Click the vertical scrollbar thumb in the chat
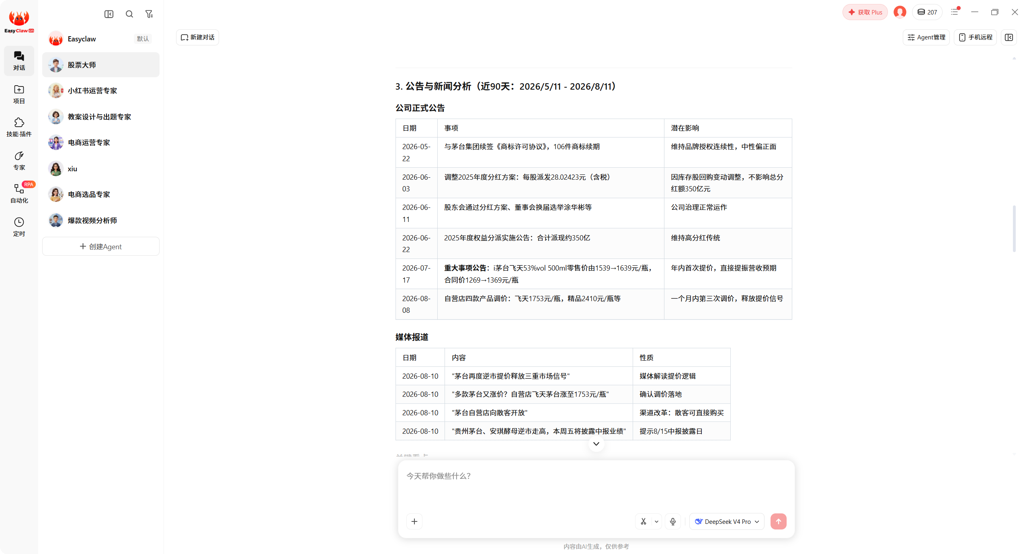The image size is (1029, 554). (x=1014, y=228)
